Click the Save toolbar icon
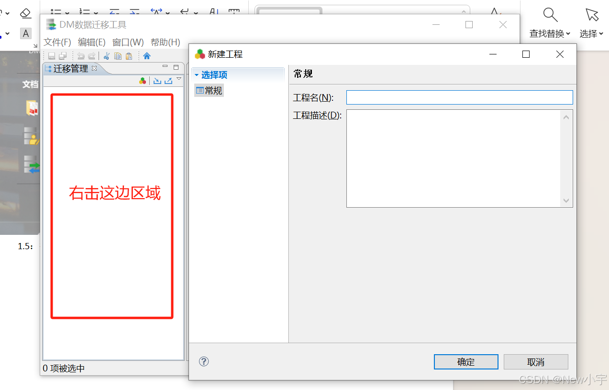 click(52, 55)
